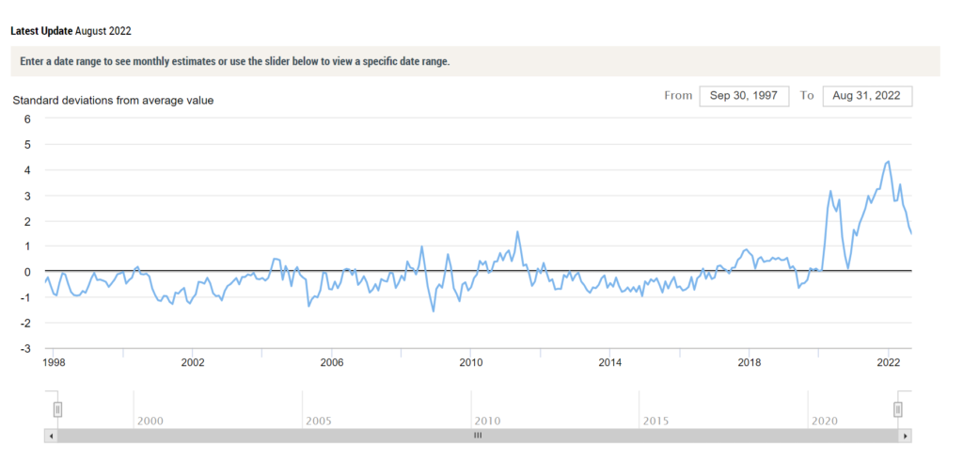
Task: Click the 2002 label on the chart x-axis
Action: pos(192,362)
